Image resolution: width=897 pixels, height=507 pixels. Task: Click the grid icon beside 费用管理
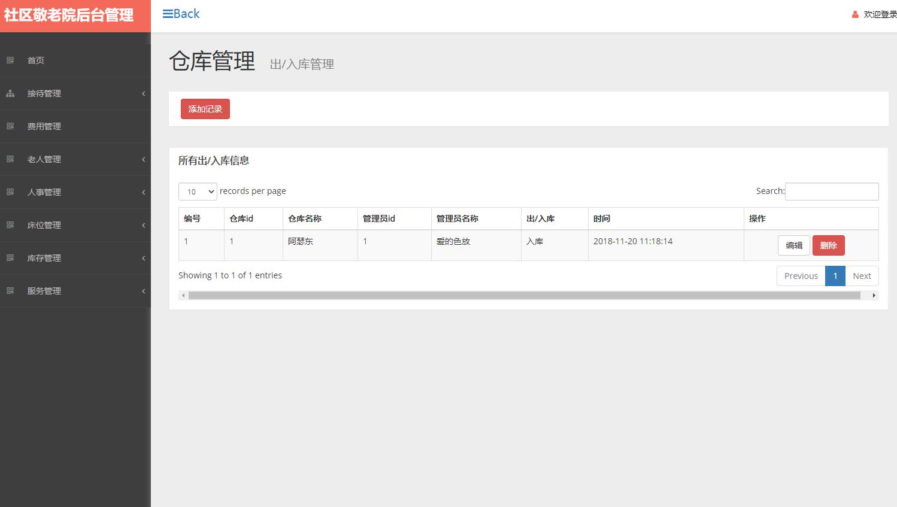coord(10,126)
